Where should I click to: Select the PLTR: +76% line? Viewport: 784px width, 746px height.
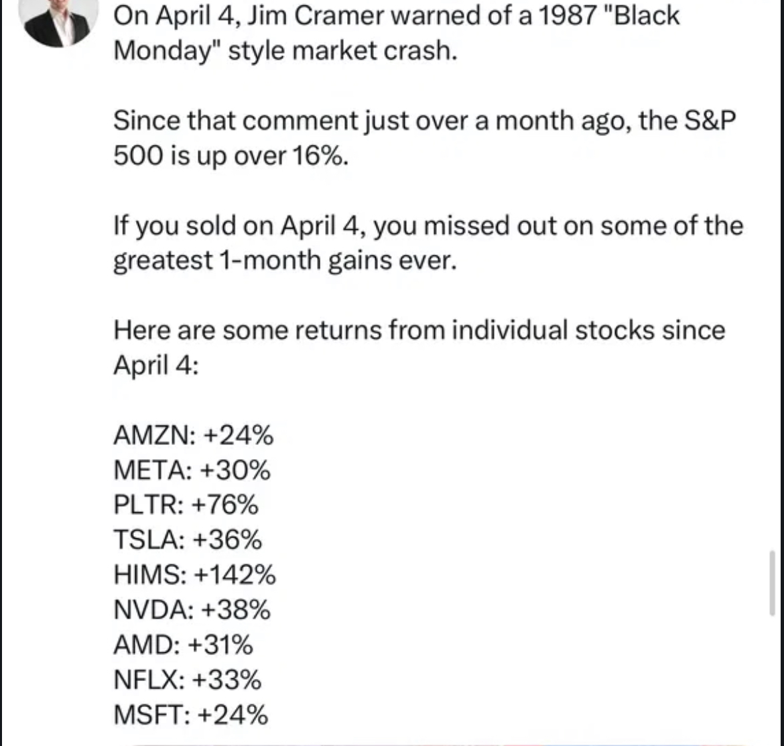tap(186, 505)
